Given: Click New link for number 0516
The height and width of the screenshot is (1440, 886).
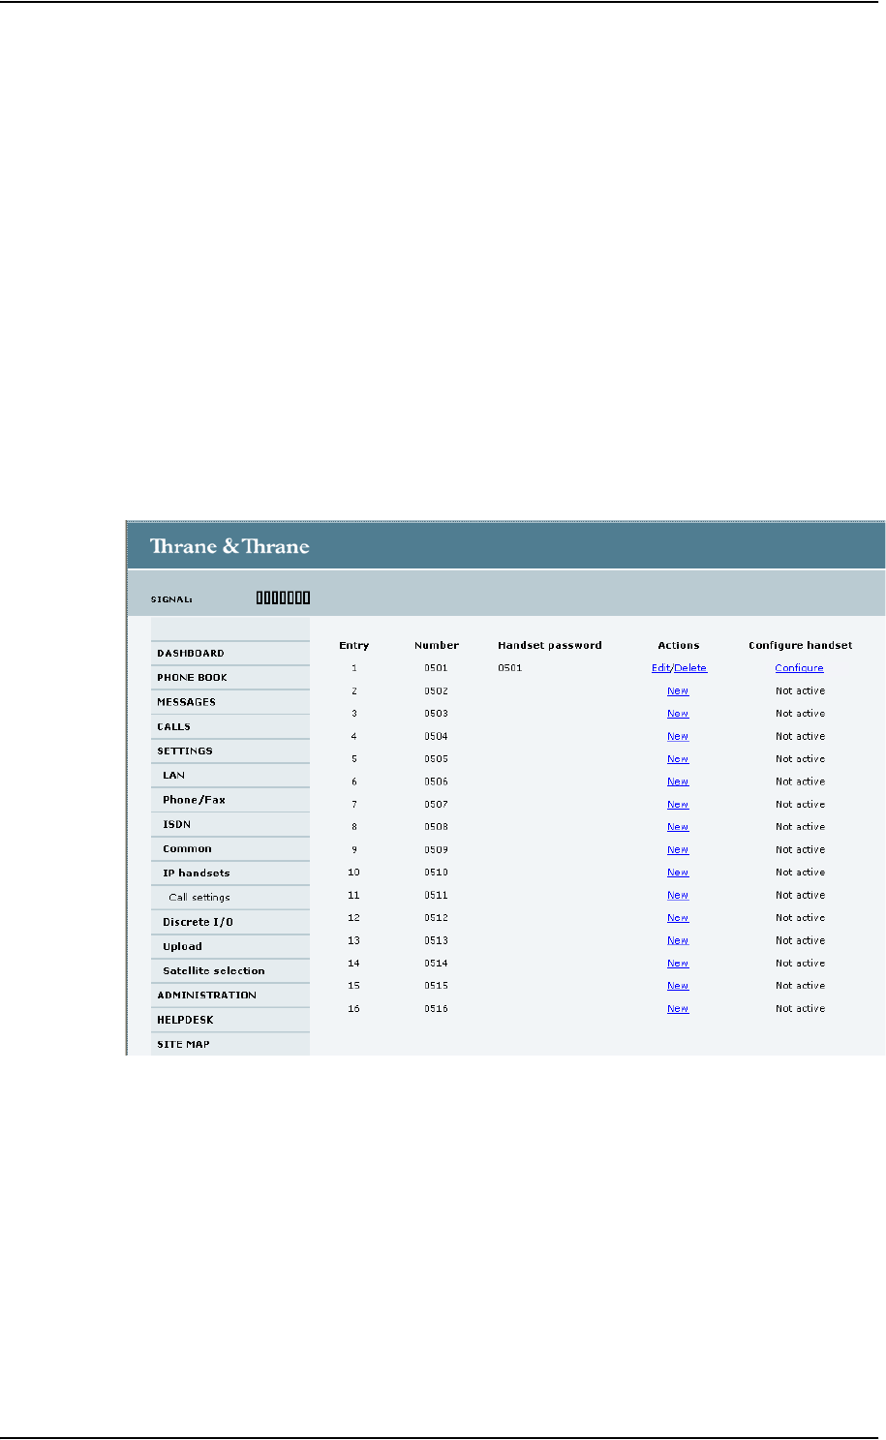Looking at the screenshot, I should (x=678, y=1009).
